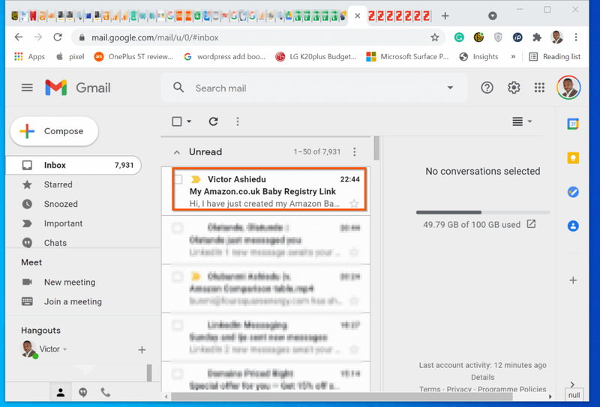Open the More options menu beside refresh

click(238, 121)
